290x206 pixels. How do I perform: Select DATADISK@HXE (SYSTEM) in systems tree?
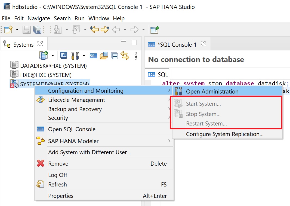(53, 66)
